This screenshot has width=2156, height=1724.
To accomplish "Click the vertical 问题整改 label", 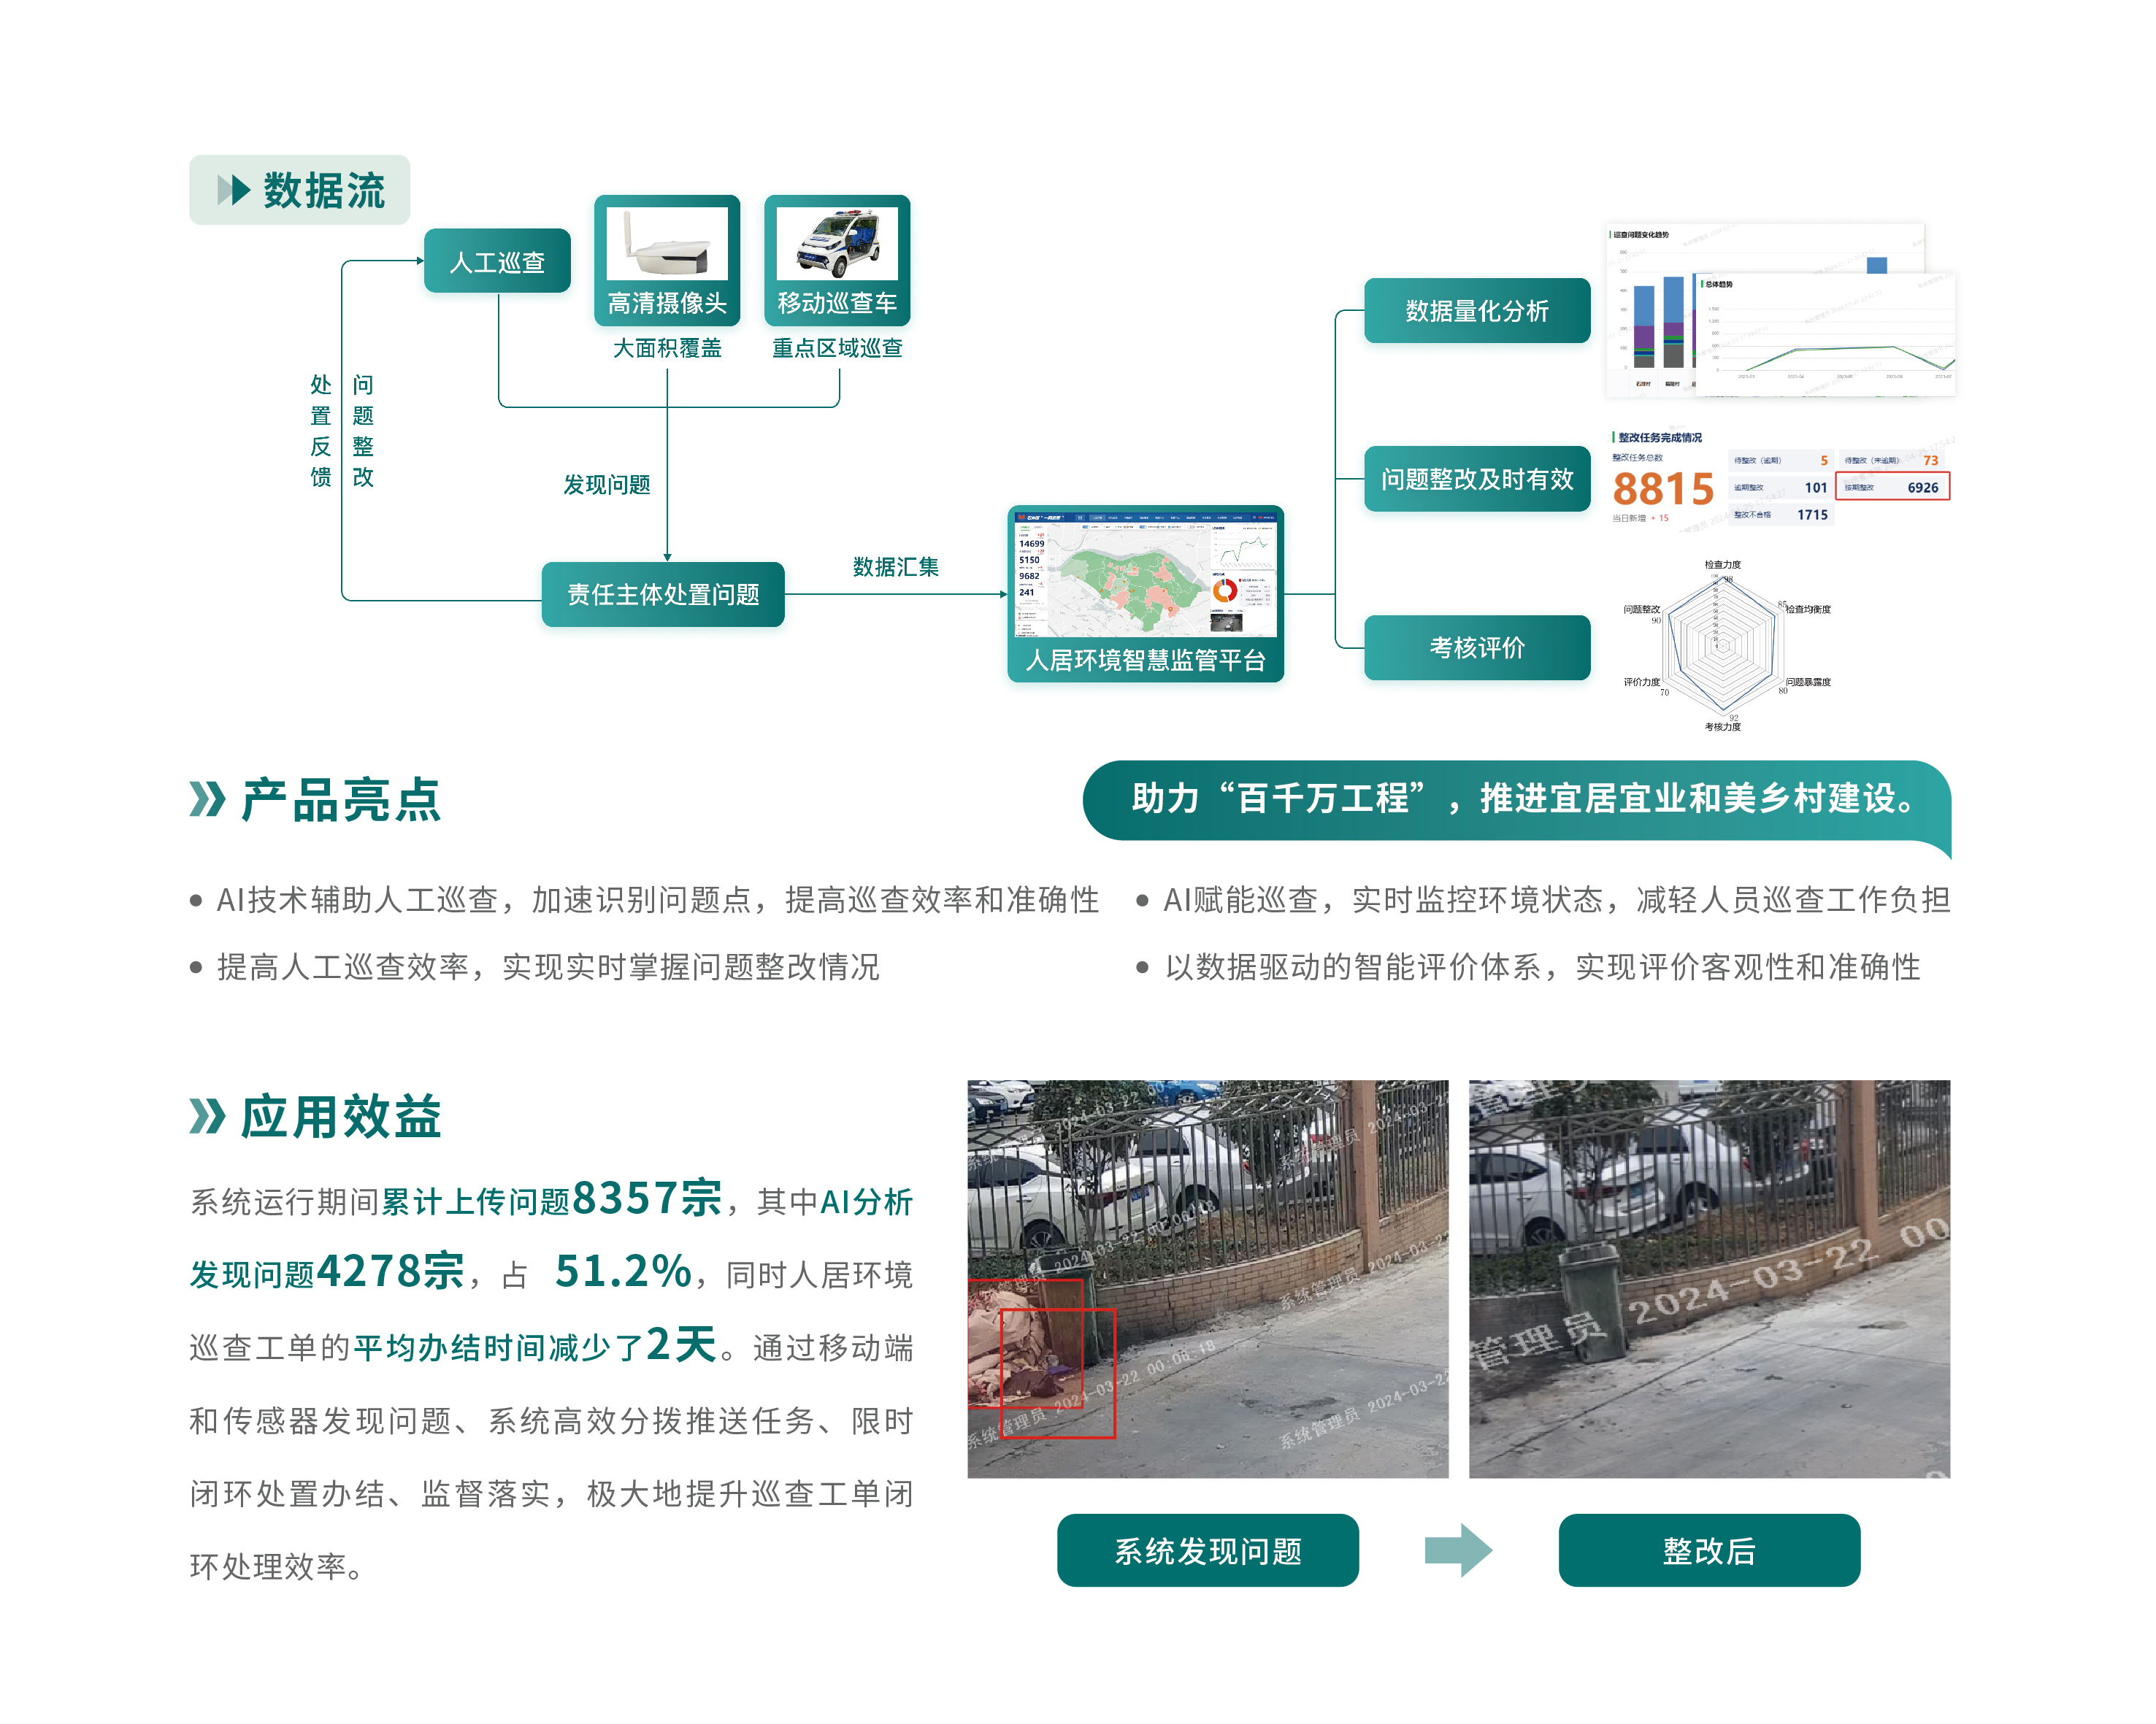I will click(x=363, y=431).
